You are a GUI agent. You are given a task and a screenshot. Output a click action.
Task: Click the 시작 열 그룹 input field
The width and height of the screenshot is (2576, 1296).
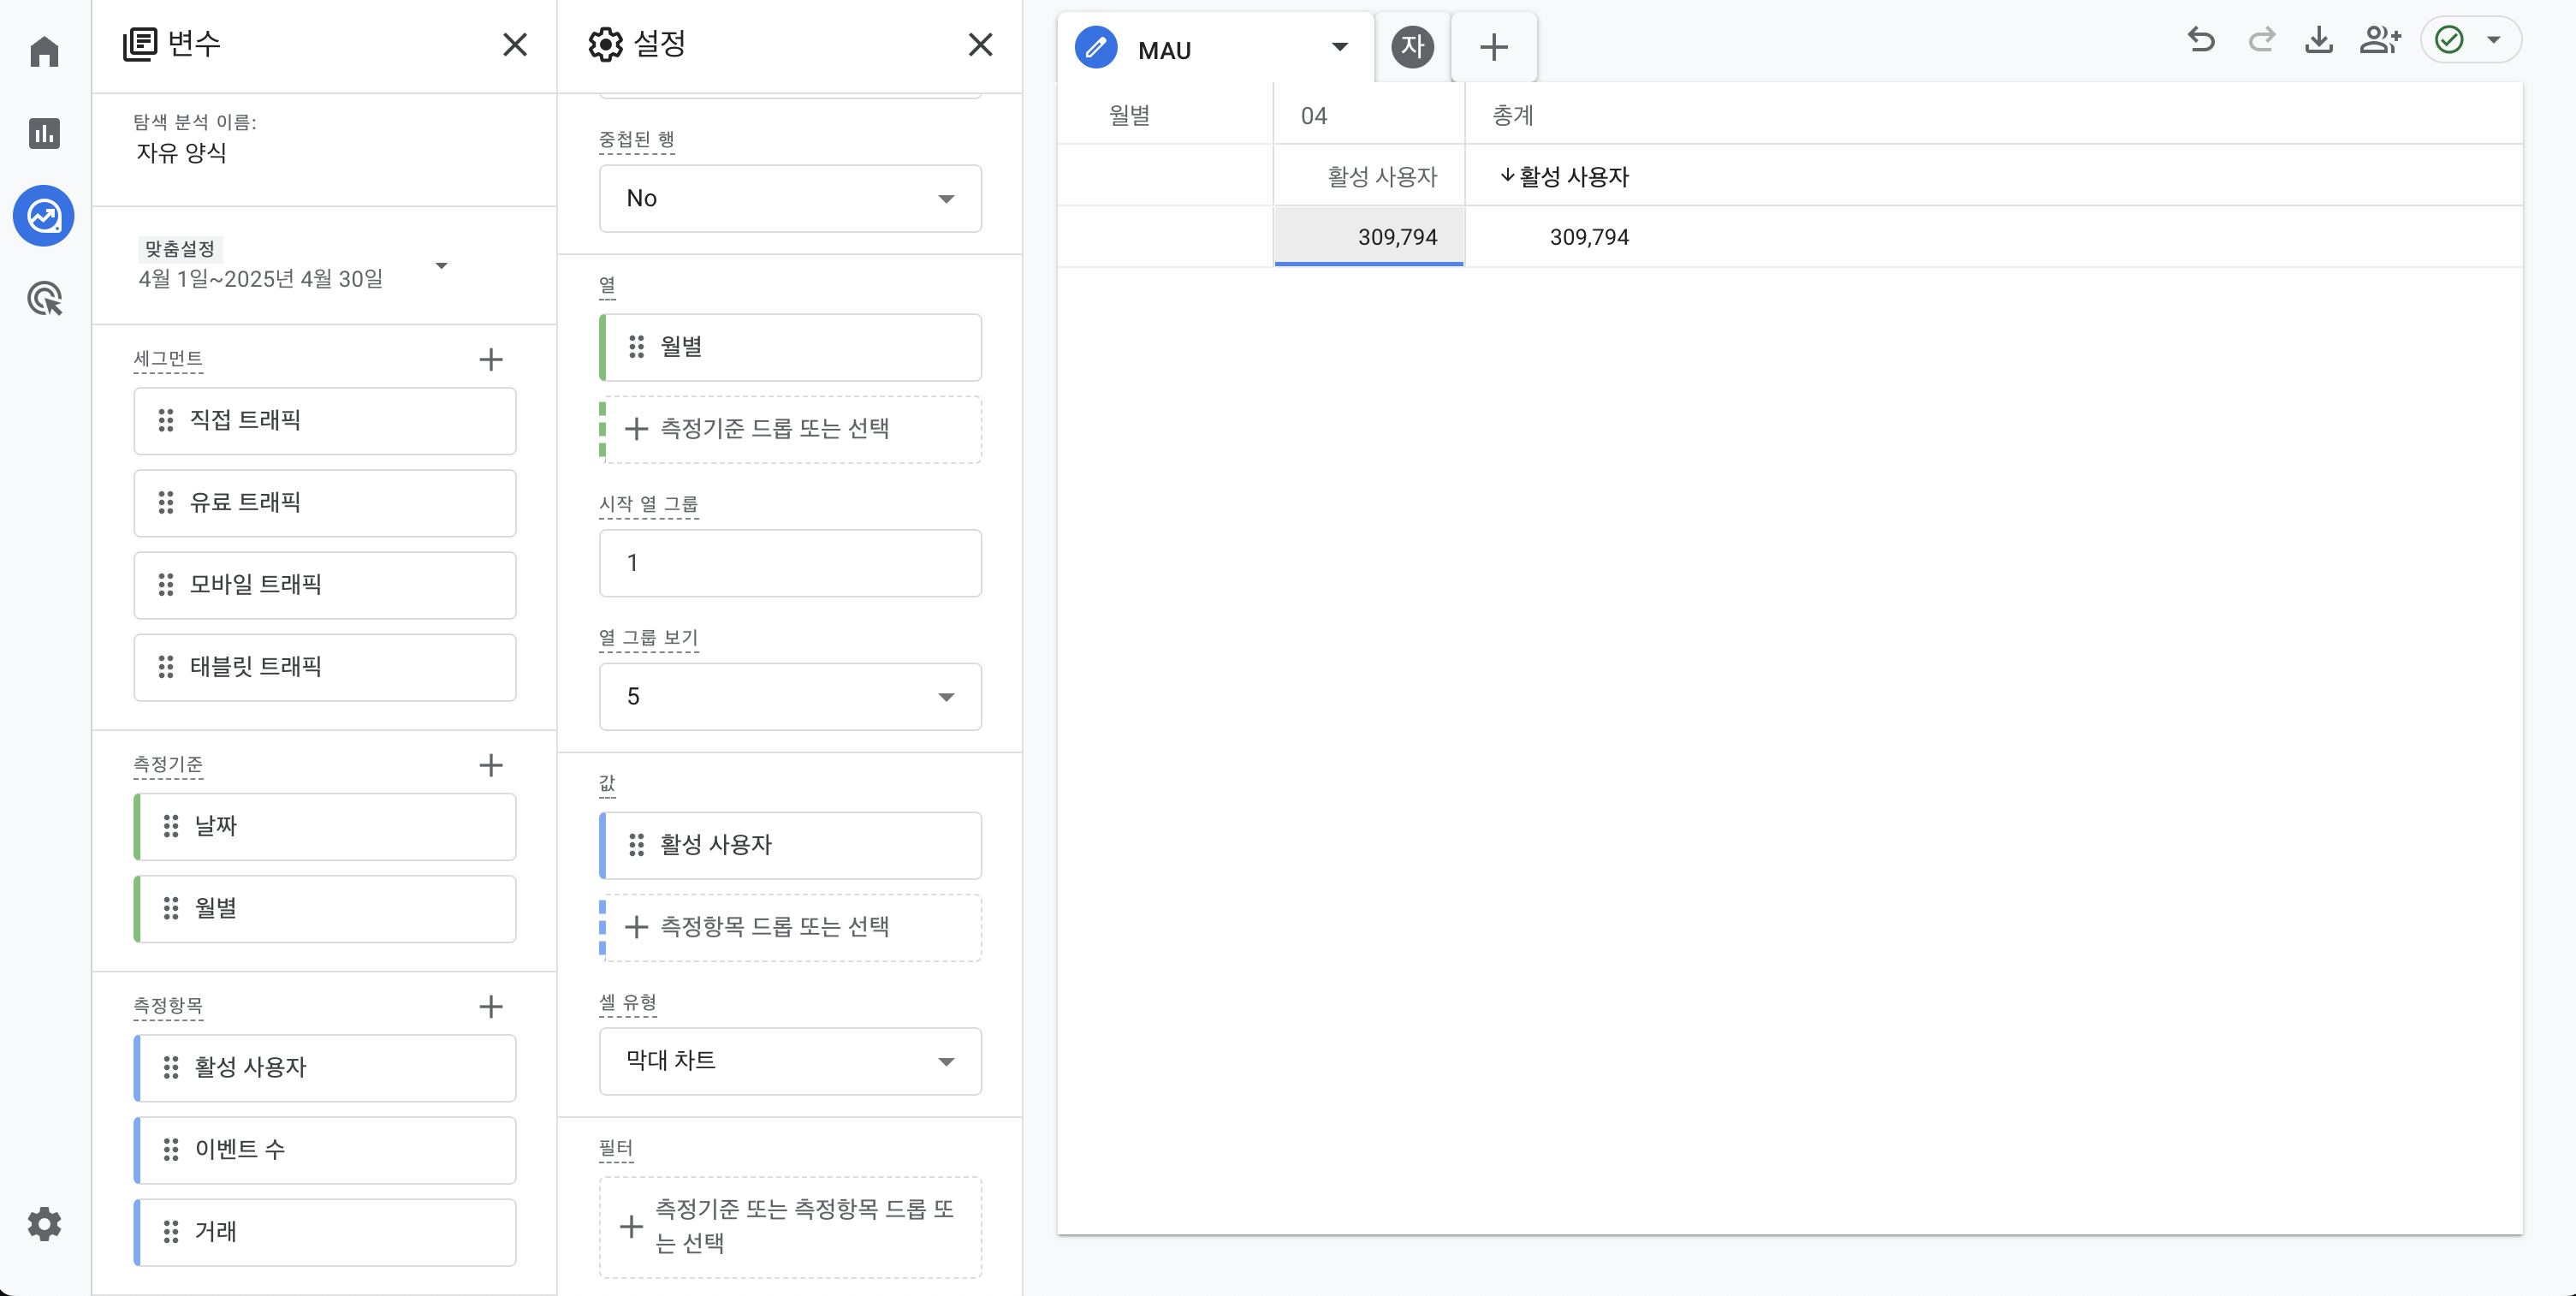pyautogui.click(x=790, y=563)
